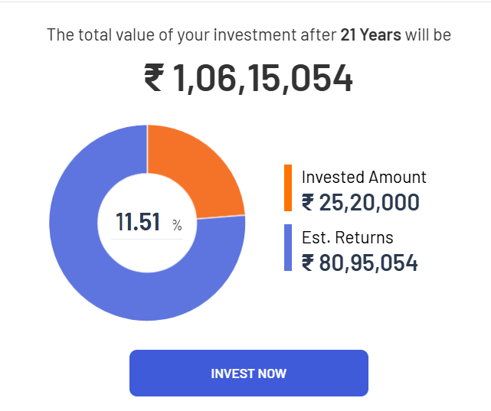This screenshot has height=411, width=491.
Task: Click the % symbol beside 11.51
Action: coord(177,225)
